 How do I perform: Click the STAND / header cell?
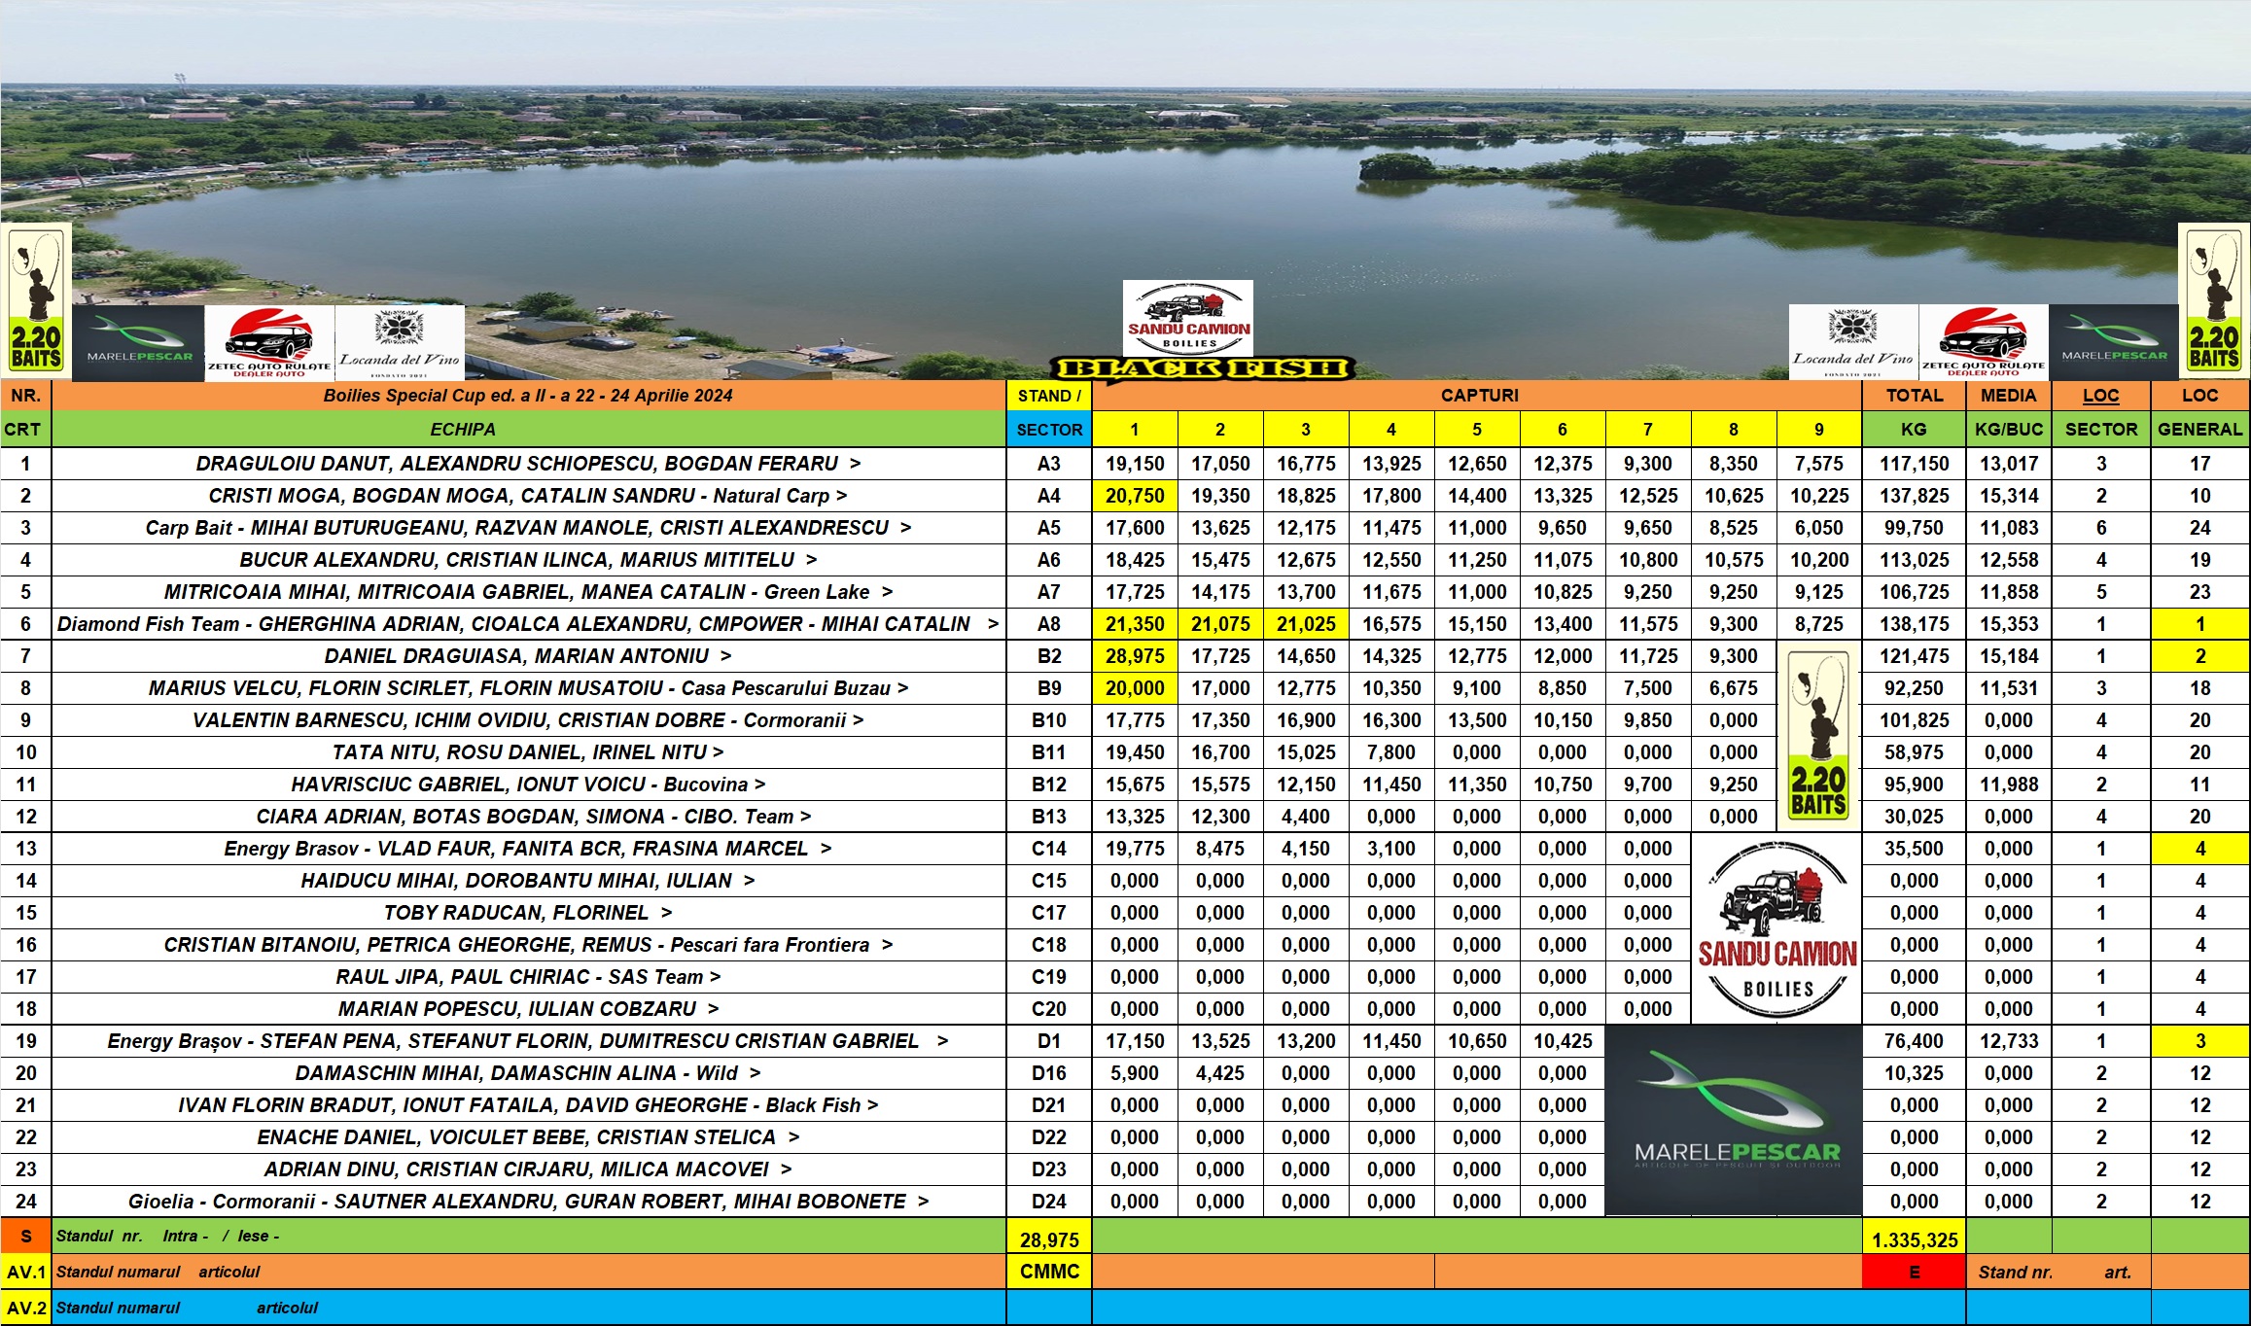1049,396
